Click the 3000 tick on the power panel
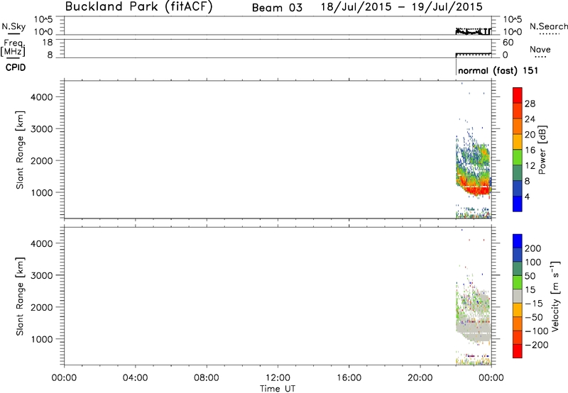568x393 pixels. 41,129
